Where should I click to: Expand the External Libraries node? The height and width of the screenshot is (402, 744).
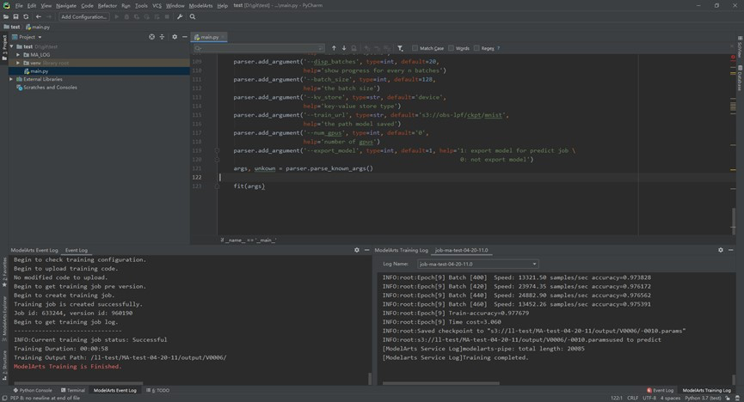coord(11,79)
